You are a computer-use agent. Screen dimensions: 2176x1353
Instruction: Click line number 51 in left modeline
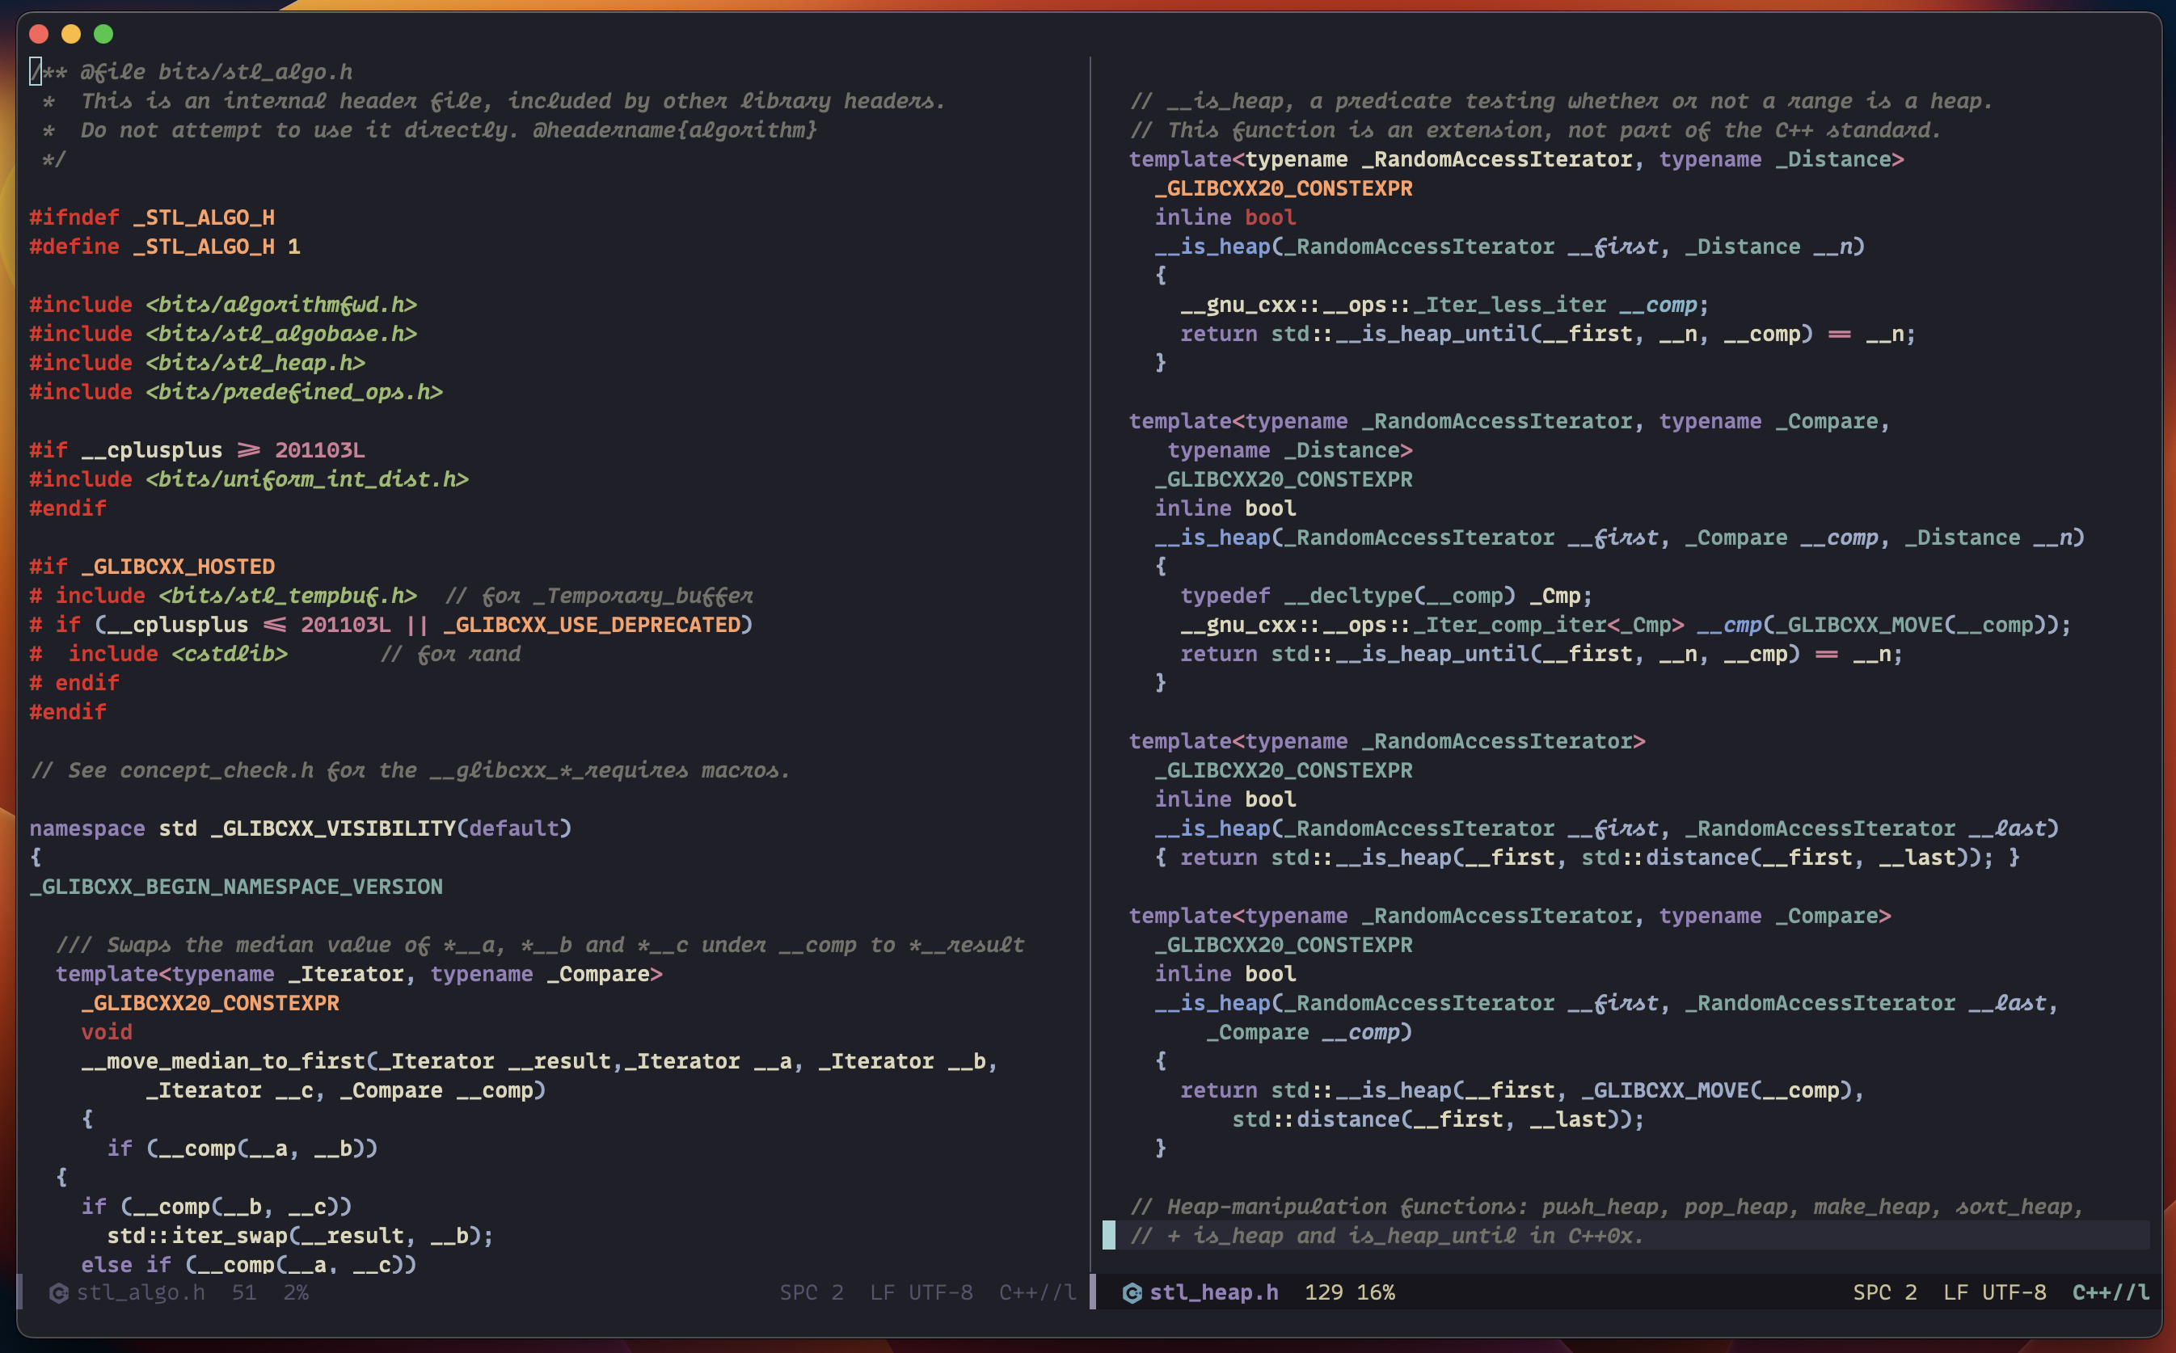(243, 1292)
